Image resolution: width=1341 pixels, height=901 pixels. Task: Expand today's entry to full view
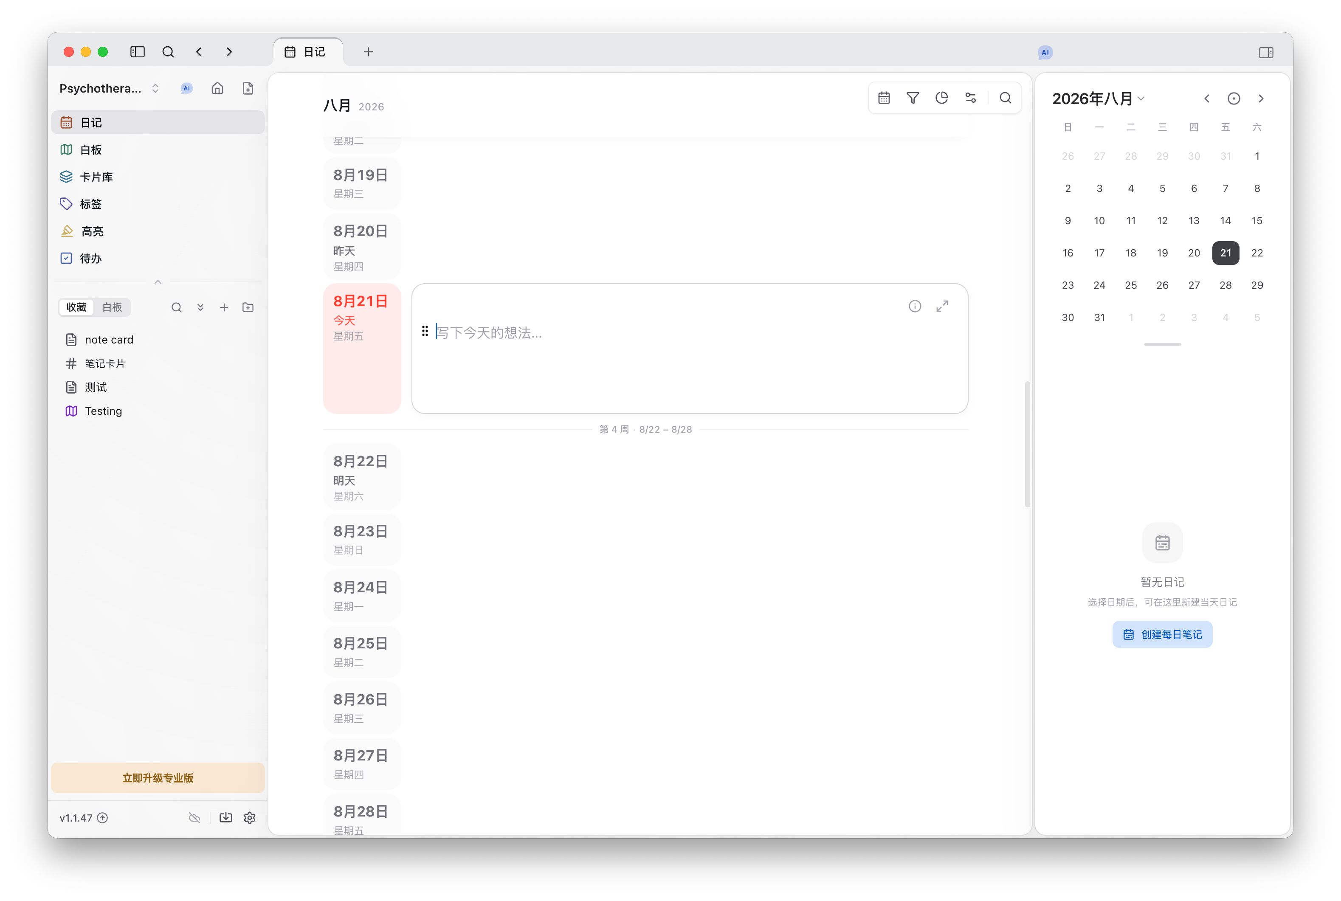tap(942, 306)
